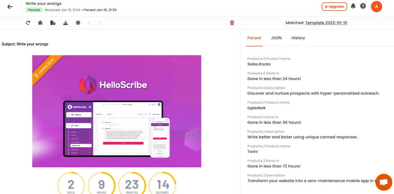This screenshot has width=394, height=194.
Task: Switch to the JSON tab
Action: click(276, 38)
